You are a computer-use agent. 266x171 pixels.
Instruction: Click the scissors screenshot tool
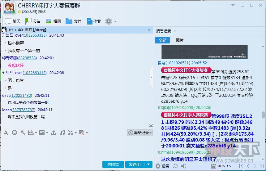click(x=70, y=133)
